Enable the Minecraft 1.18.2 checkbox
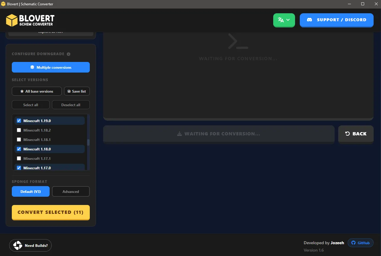 [x=19, y=130]
